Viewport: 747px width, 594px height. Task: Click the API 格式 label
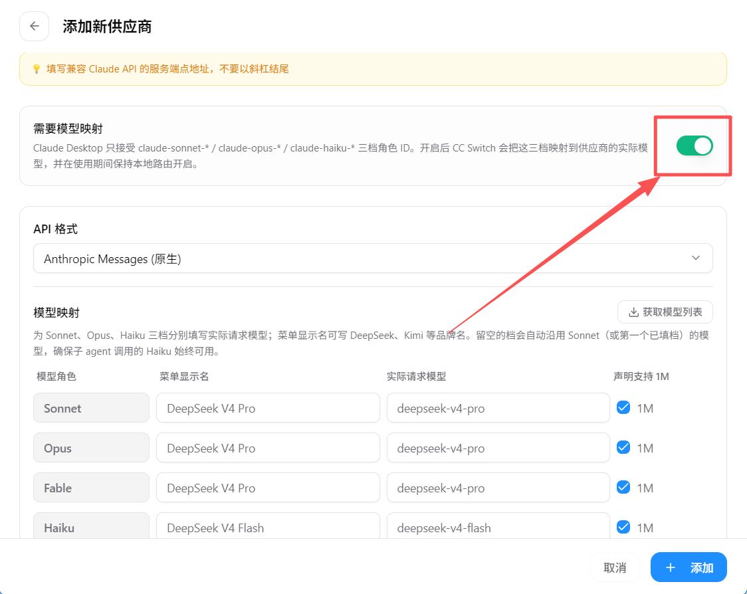[x=55, y=229]
